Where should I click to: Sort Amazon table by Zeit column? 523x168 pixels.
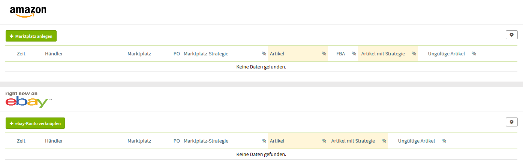tap(21, 54)
